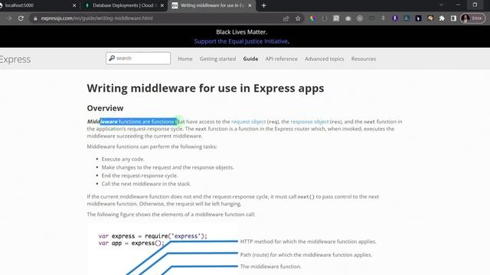Follow Support the Equal Justice Initiative link
The image size is (490, 275).
pyautogui.click(x=240, y=41)
